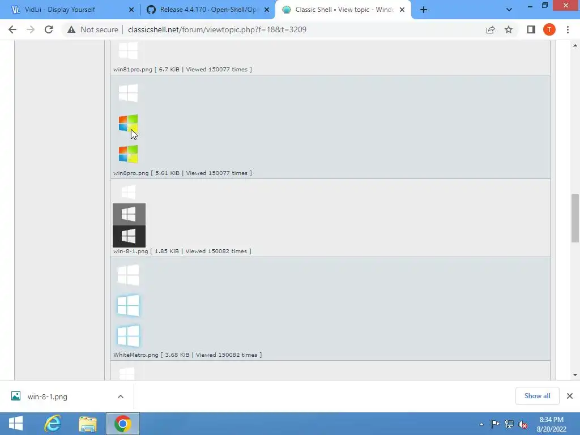This screenshot has height=435, width=580.
Task: Close the Classic Shell tab
Action: click(402, 10)
